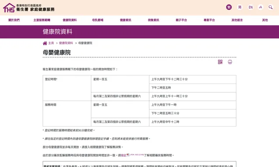
Task: Switch to Simplified Chinese 简 language
Action: (x=240, y=7)
